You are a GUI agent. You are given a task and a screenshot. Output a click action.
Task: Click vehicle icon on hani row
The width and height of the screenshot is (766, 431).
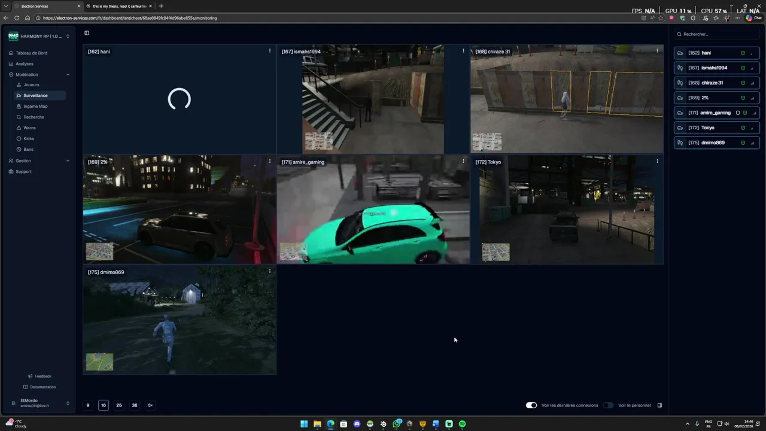pos(680,53)
